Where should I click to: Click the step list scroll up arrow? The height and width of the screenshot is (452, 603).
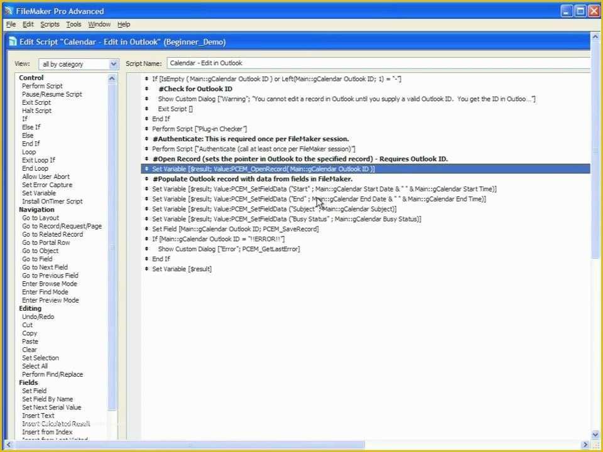point(112,78)
